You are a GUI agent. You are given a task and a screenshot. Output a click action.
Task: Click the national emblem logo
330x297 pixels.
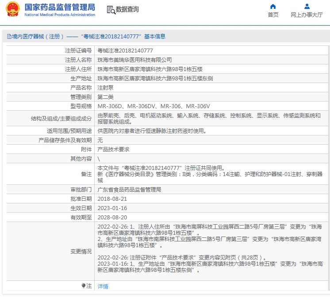pos(13,9)
